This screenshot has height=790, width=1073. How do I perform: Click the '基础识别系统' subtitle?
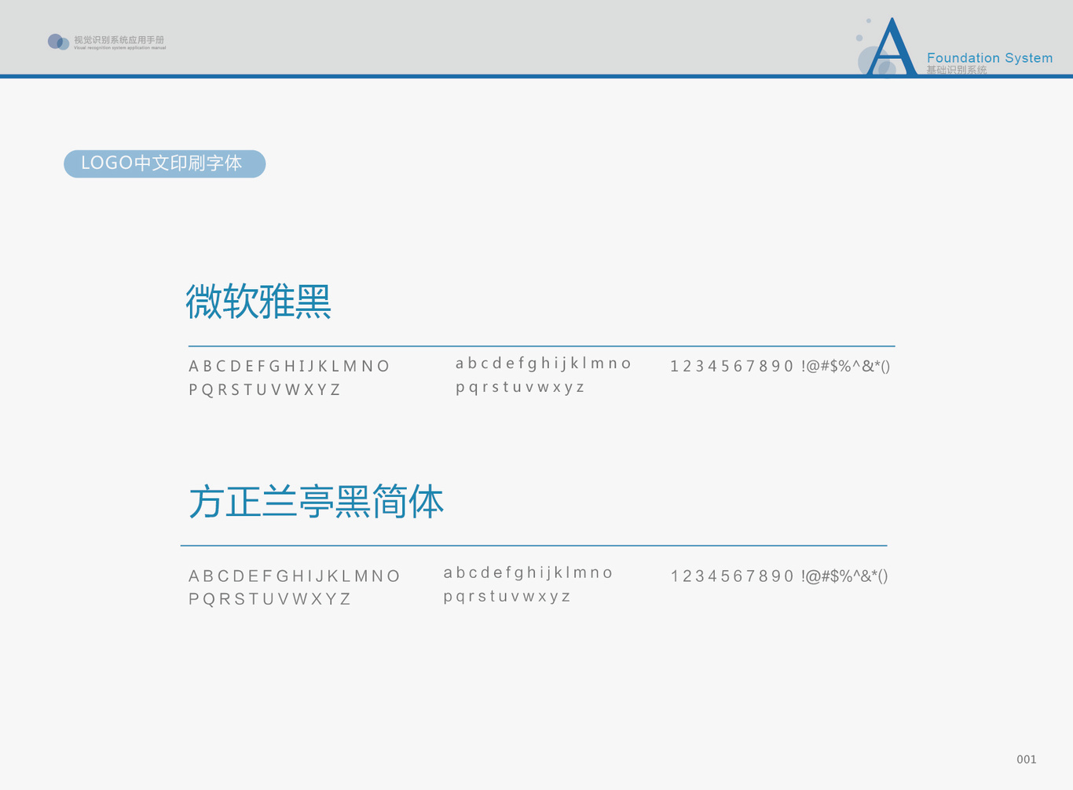(956, 70)
